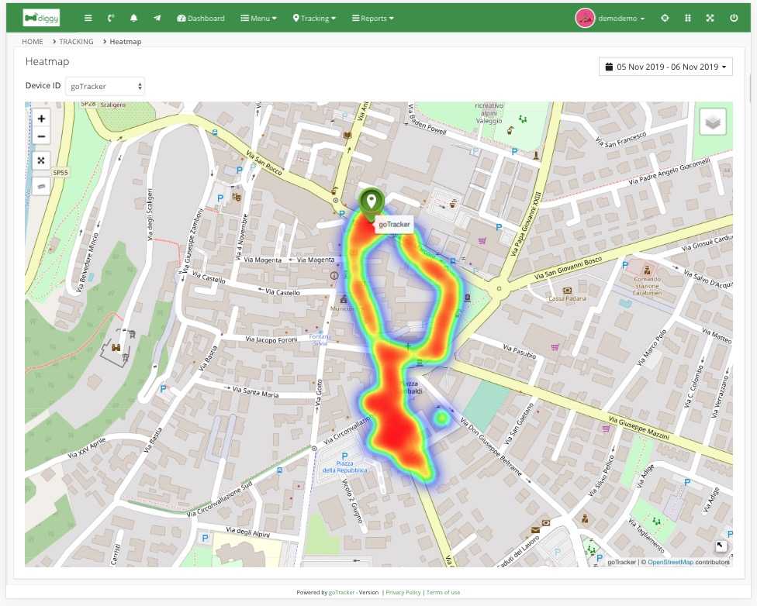Viewport: 757px width, 606px height.
Task: Click the "Via San Gaetano" street label
Action: 520,424
